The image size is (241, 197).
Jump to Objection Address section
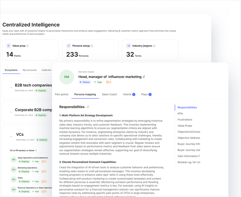tap(189, 138)
